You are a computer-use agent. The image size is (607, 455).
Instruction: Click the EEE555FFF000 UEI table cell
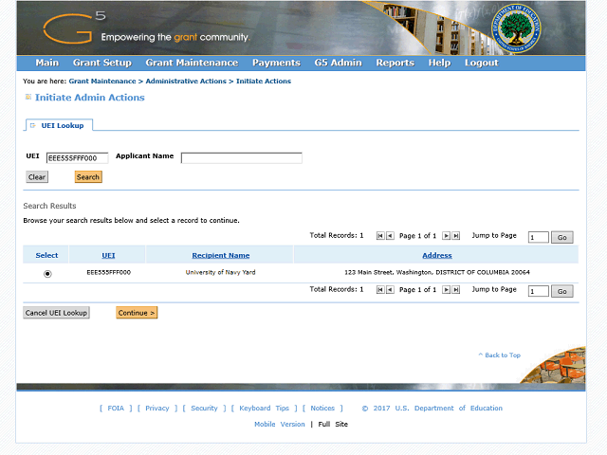108,272
